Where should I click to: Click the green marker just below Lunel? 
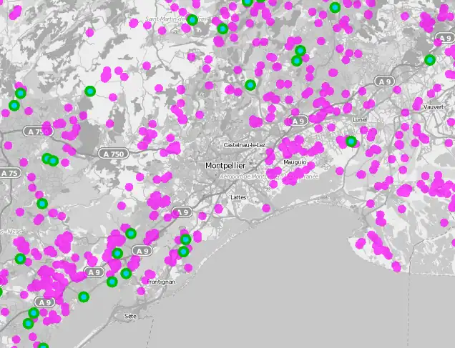click(x=351, y=141)
